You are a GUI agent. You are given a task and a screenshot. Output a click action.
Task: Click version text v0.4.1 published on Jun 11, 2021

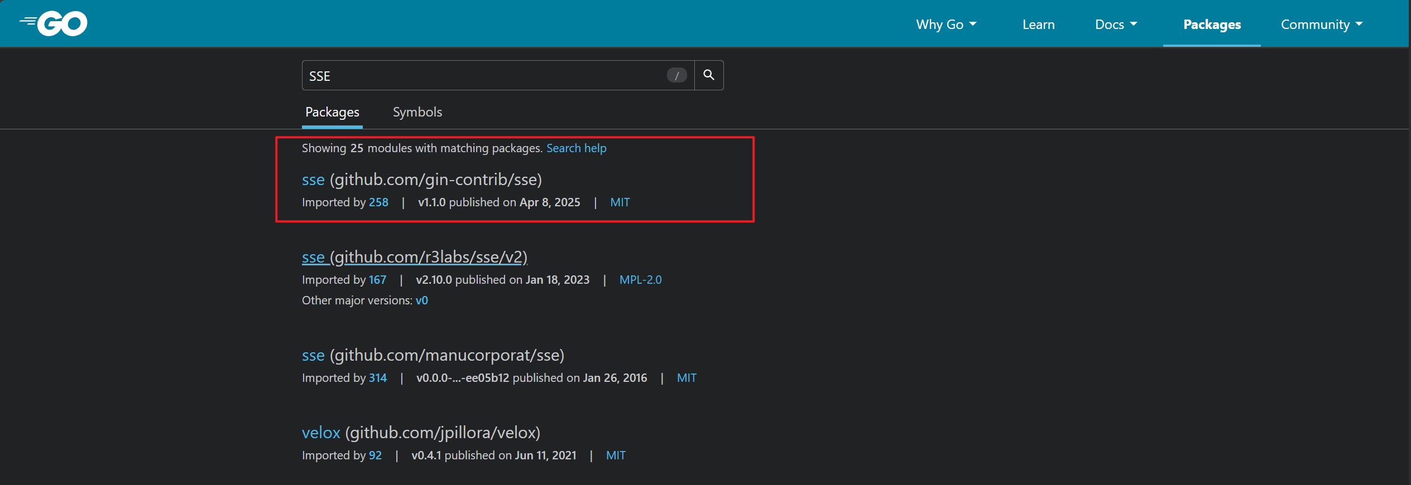494,455
